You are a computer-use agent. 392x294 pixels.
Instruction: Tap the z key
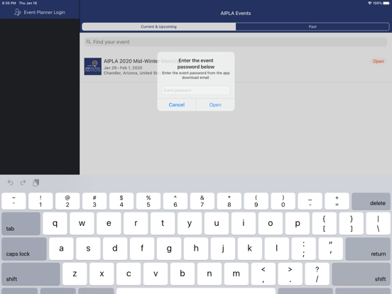(75, 274)
